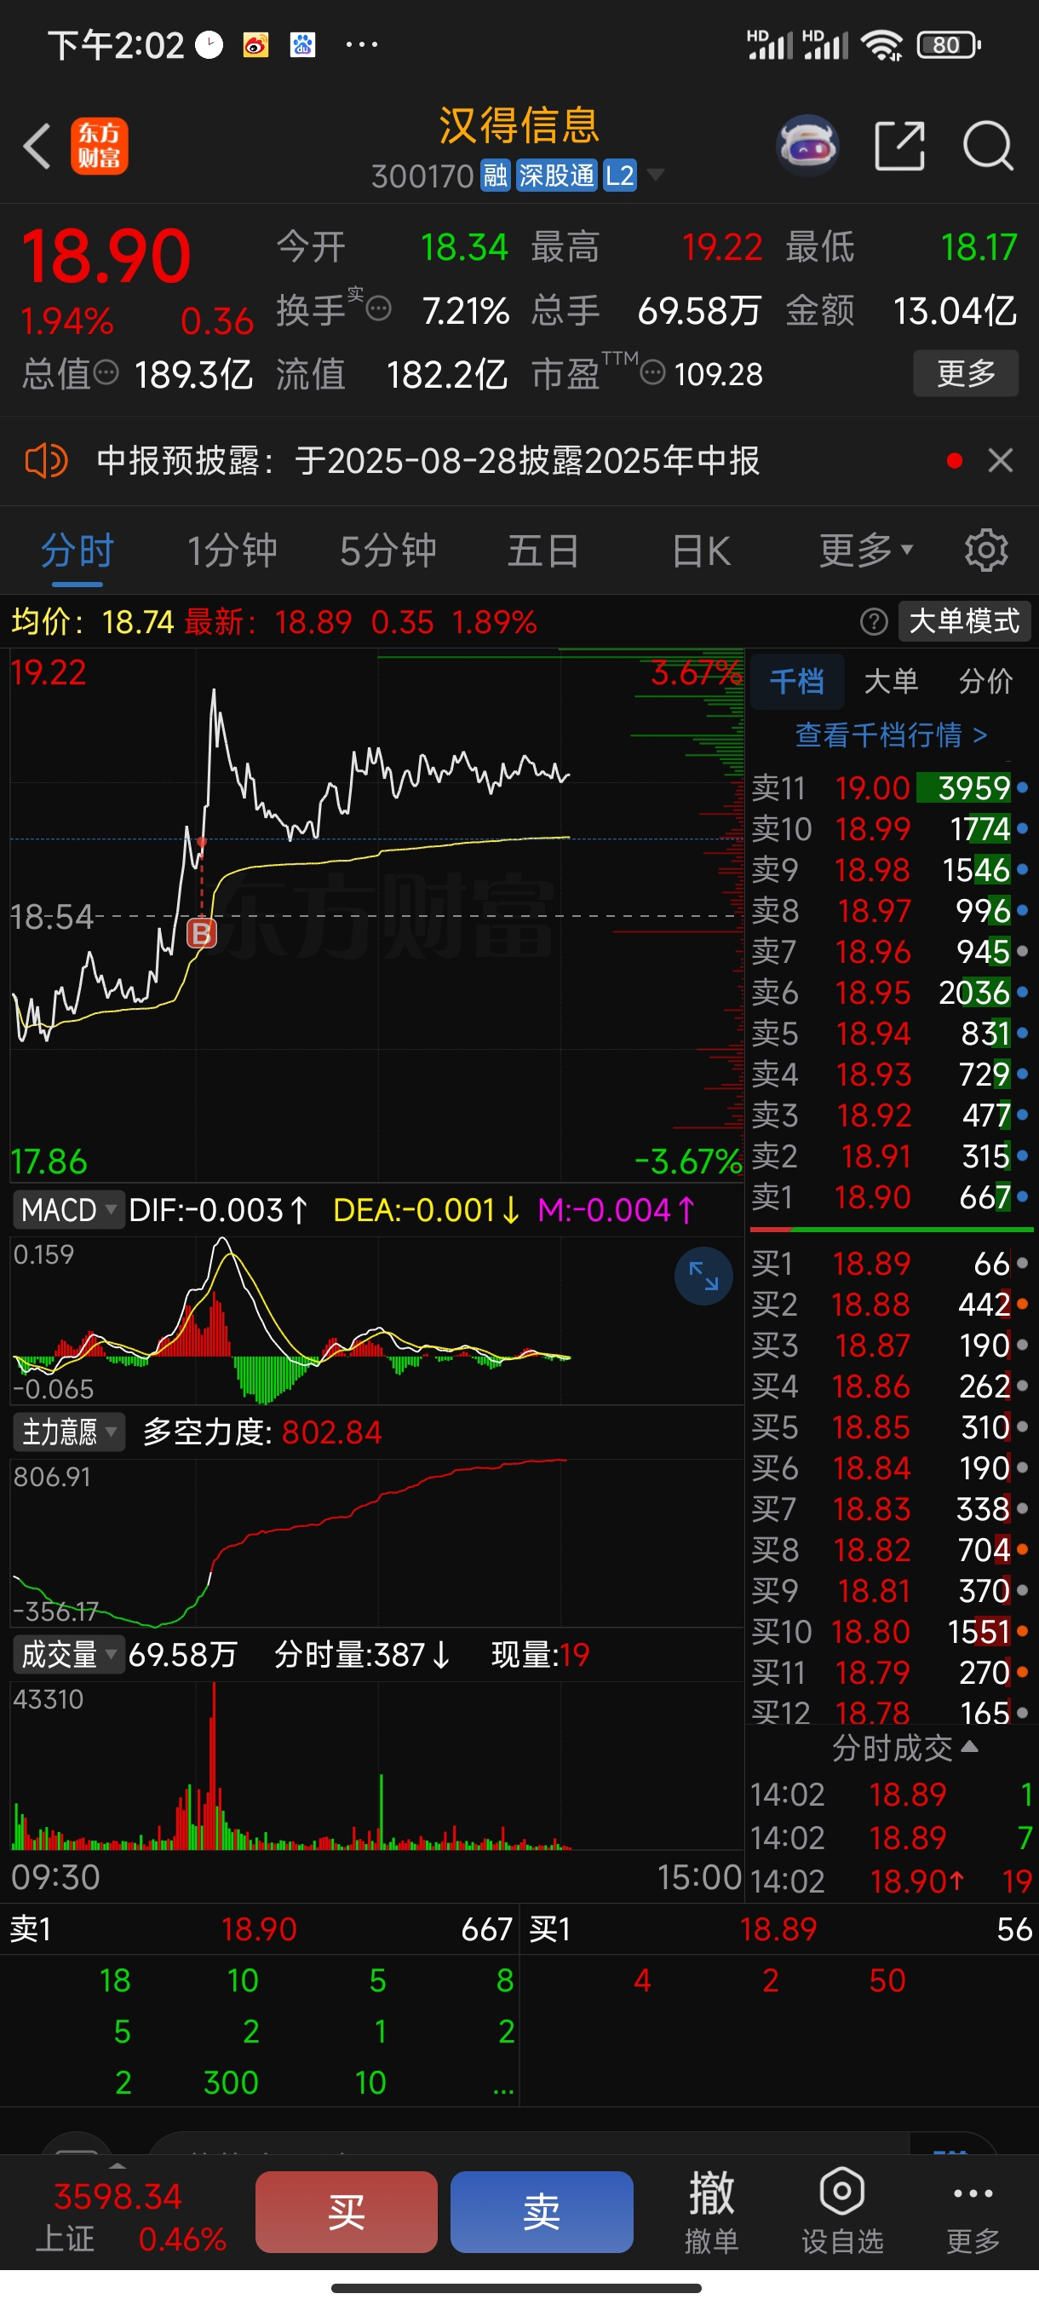The height and width of the screenshot is (2311, 1039).
Task: Open the bottom 更多 dots menu
Action: [x=973, y=2211]
